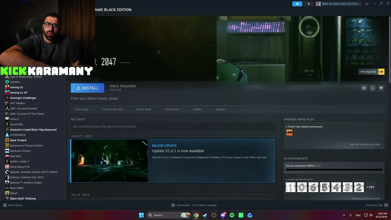Open locked achievement number 1 icon
Image resolution: width=391 pixels, height=220 pixels.
coord(291,187)
